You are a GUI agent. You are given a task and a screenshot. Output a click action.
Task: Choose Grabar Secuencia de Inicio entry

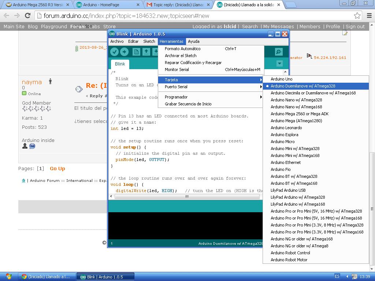pos(211,104)
